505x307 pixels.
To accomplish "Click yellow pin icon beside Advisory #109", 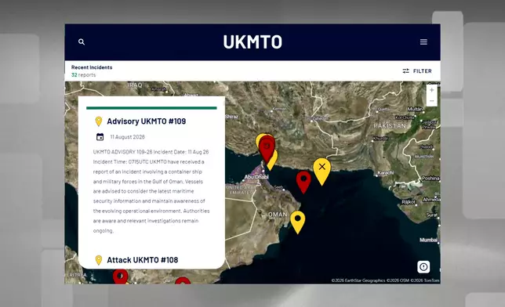I will click(99, 121).
